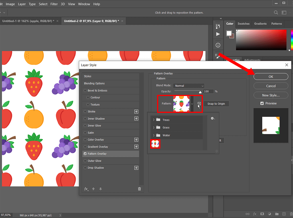
Task: Open the workspace switcher icon
Action: (x=284, y=13)
